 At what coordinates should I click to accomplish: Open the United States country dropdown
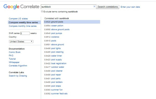[21, 41]
